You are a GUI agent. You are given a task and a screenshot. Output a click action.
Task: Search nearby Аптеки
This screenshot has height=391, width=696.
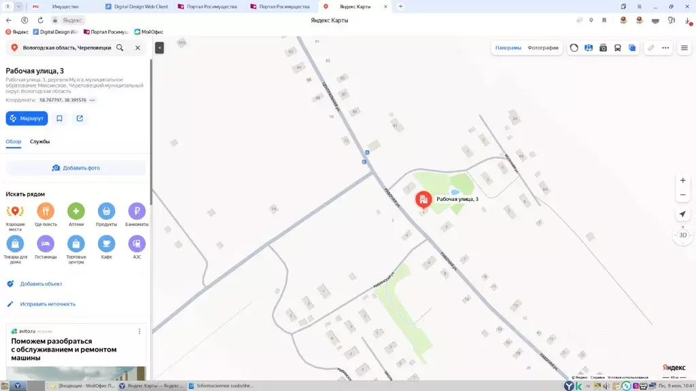(x=76, y=215)
